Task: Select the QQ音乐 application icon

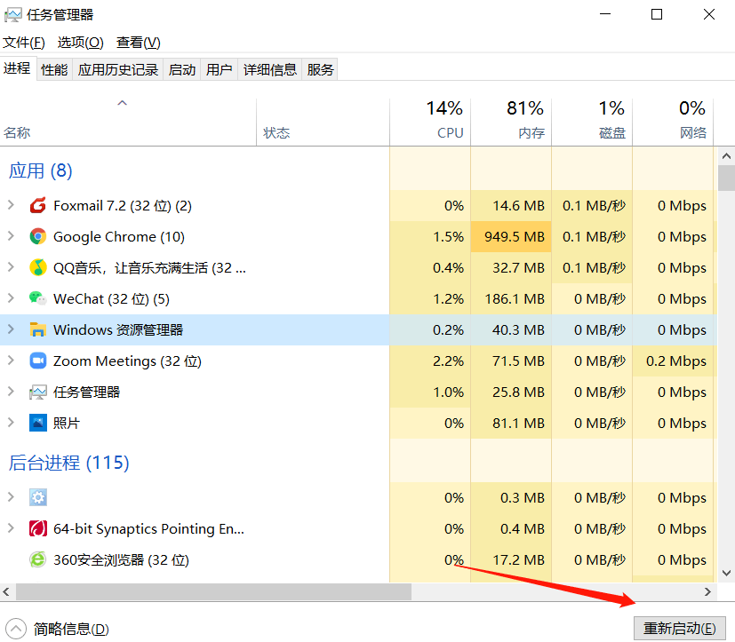Action: (x=37, y=267)
